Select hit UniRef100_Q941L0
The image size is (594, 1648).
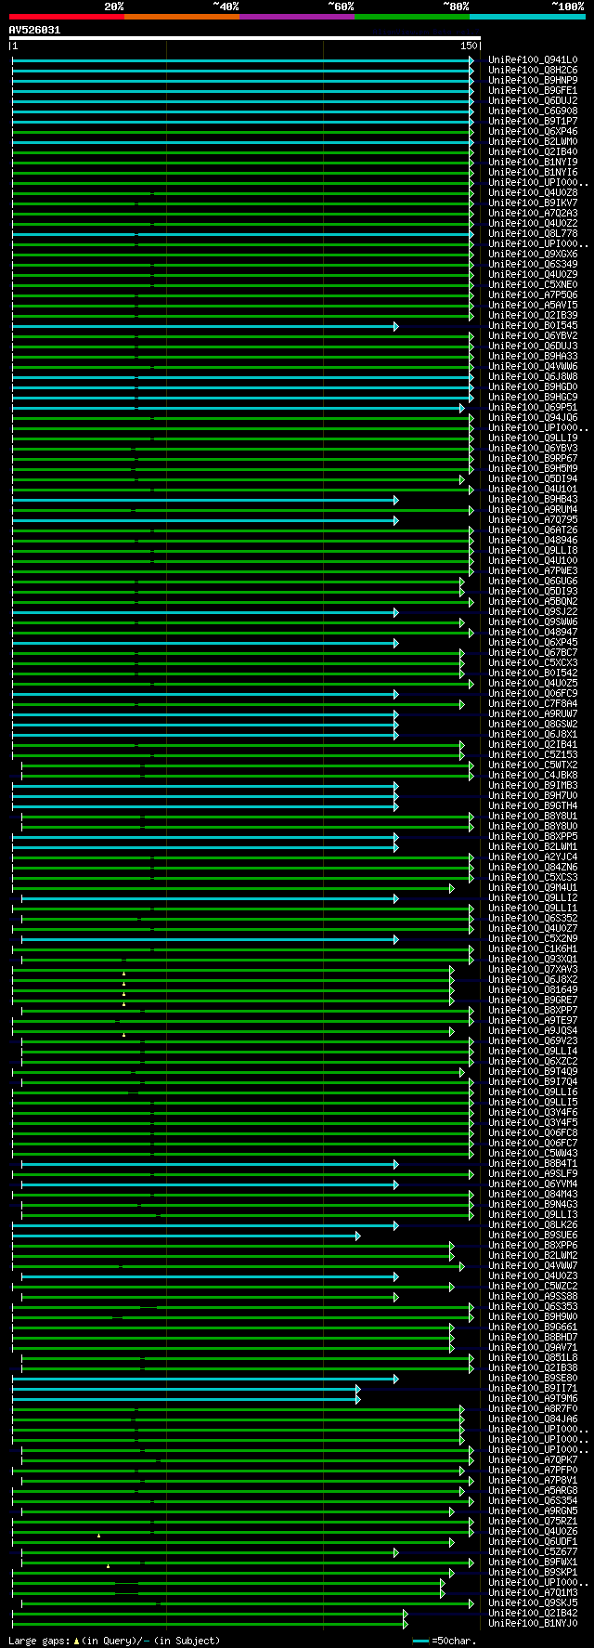(533, 60)
